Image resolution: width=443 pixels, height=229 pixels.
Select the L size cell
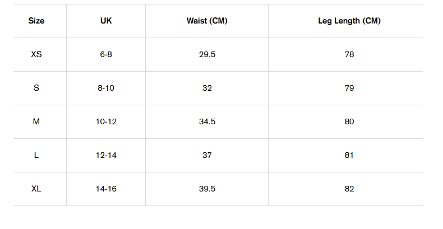pos(36,155)
